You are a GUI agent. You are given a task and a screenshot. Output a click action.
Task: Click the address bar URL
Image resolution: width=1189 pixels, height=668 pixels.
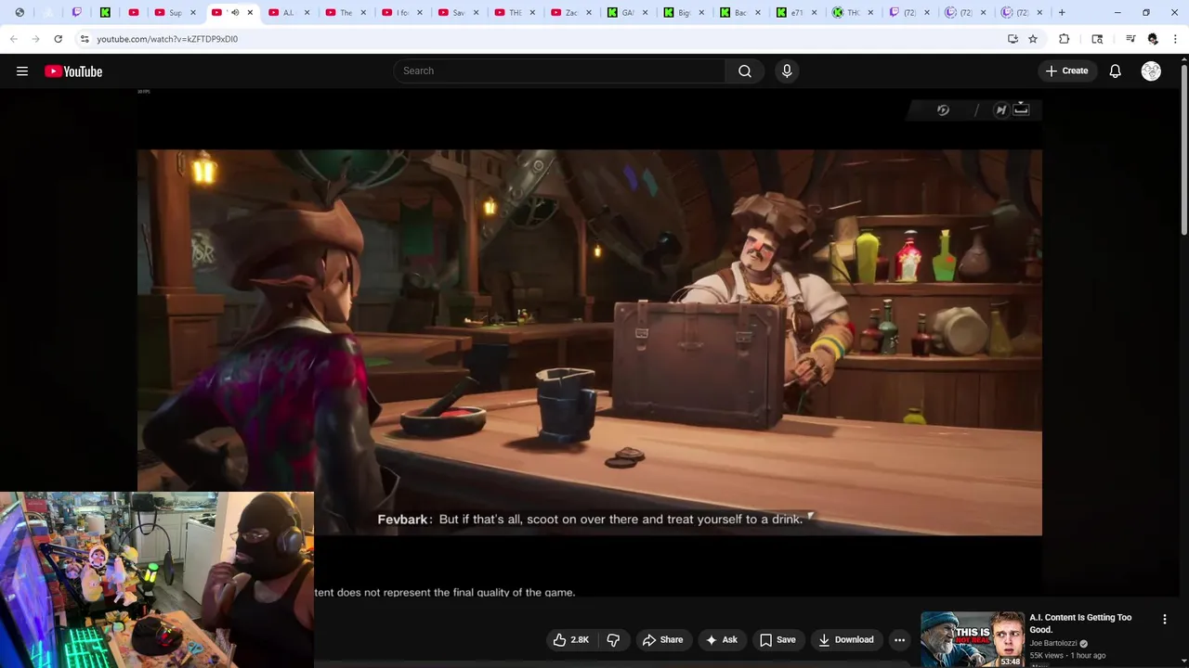coord(167,39)
